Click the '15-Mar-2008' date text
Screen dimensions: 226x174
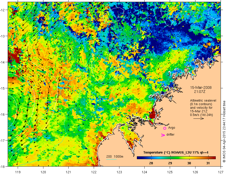click(x=201, y=88)
